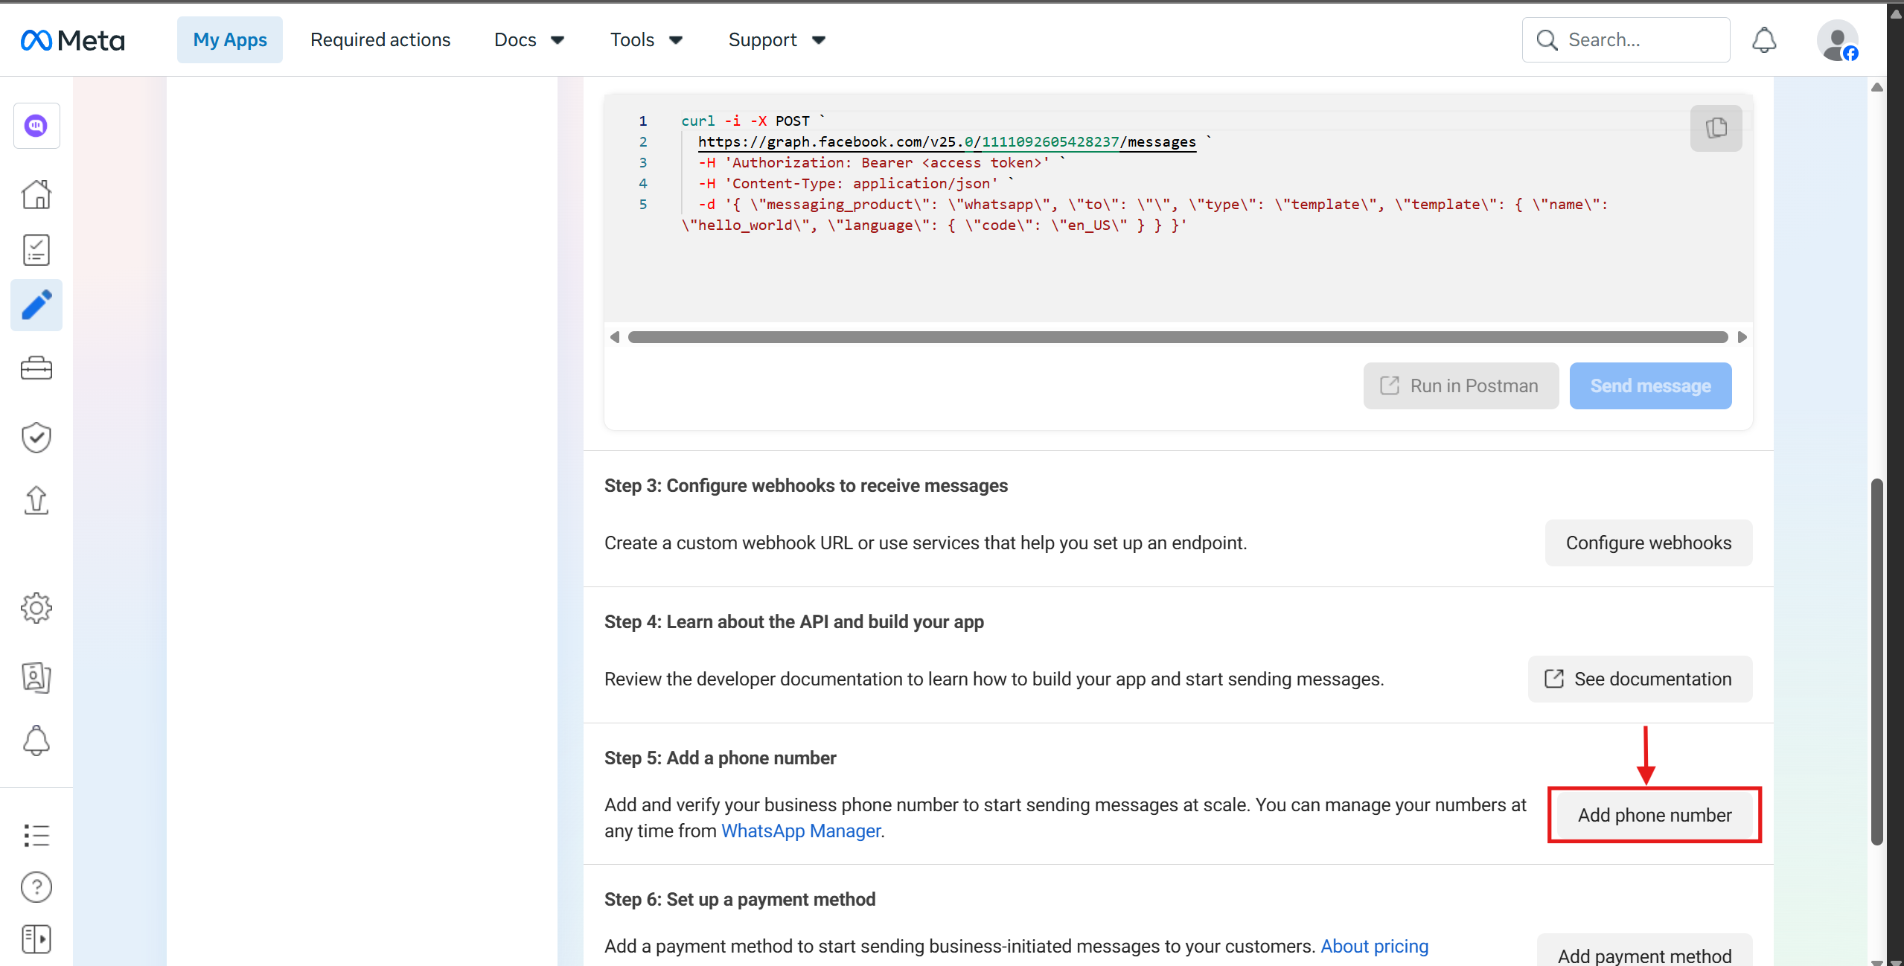Image resolution: width=1904 pixels, height=966 pixels.
Task: Click the Meta logo
Action: 73,40
